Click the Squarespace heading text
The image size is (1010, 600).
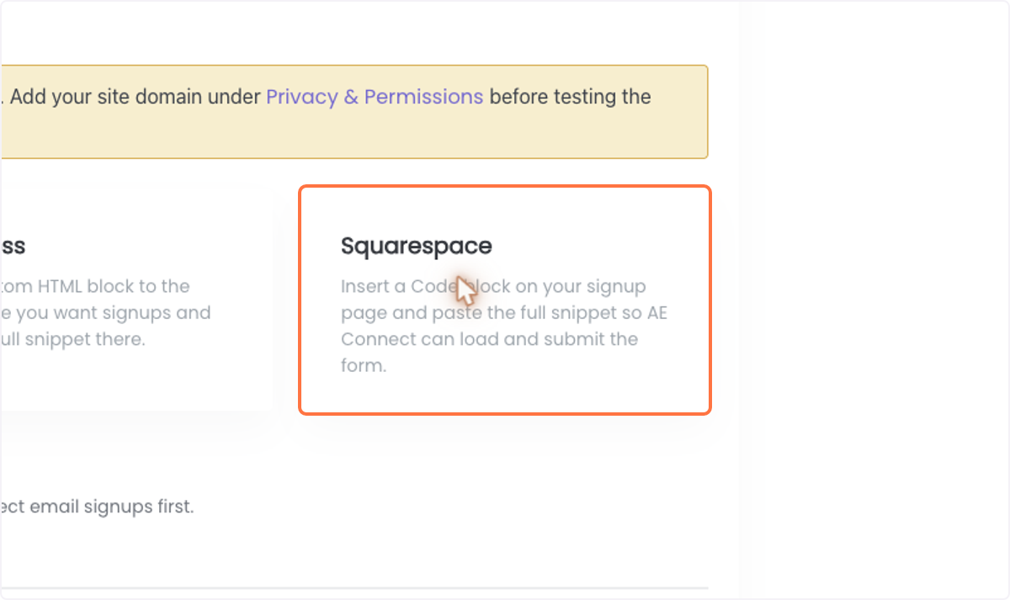(417, 246)
